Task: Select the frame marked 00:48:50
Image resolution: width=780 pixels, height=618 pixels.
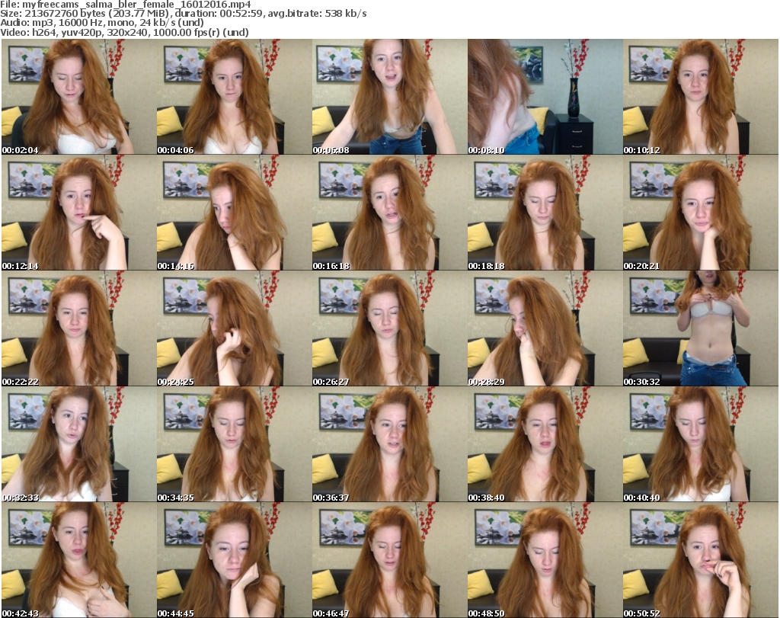Action: 545,560
